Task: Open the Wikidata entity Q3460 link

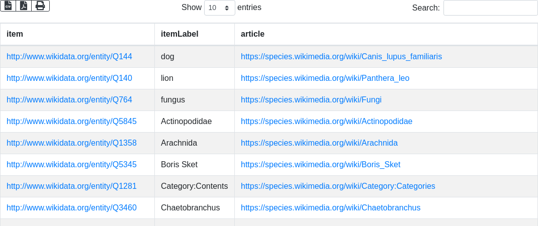Action: click(71, 208)
